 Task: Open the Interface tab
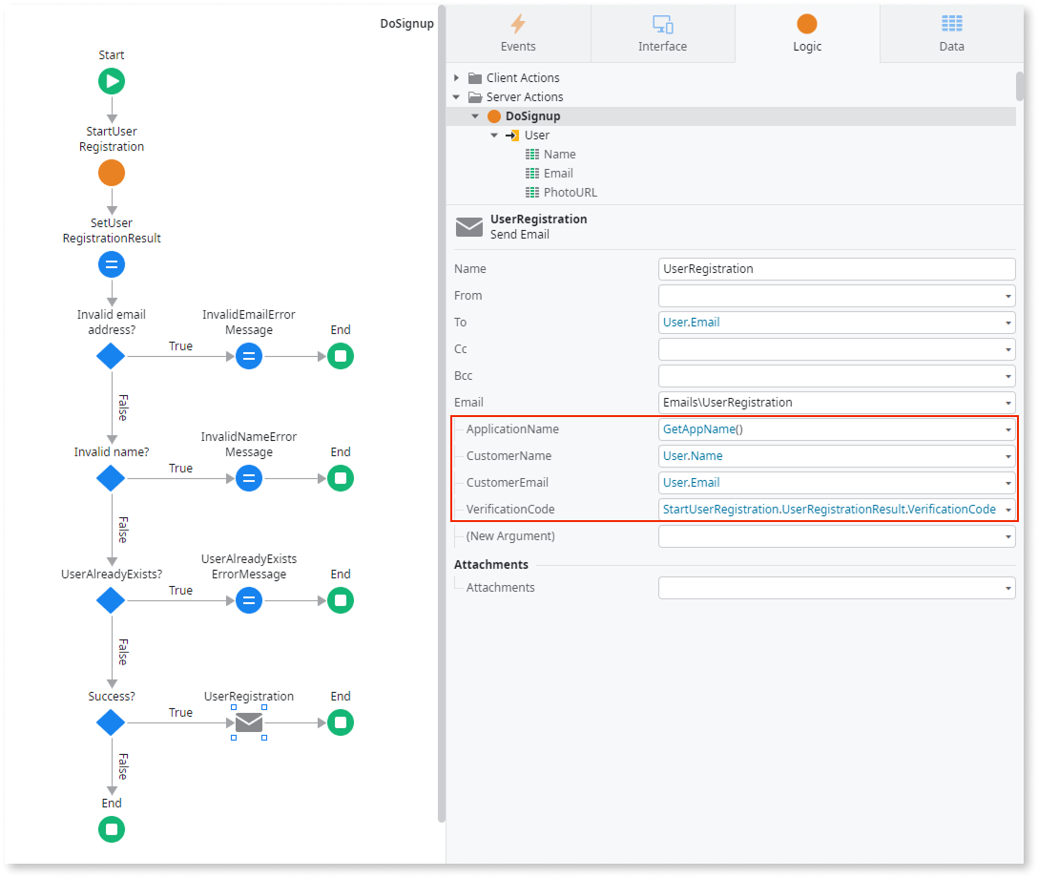(x=663, y=33)
